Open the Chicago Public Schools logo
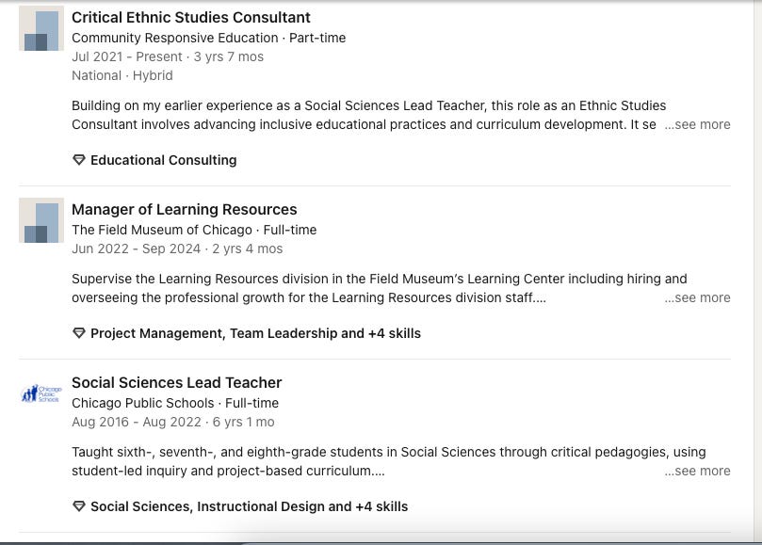The width and height of the screenshot is (762, 545). pos(41,393)
